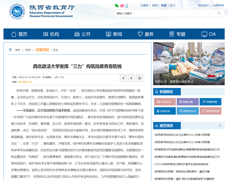
Task: Select the 新闻 menu item
Action: point(114,34)
